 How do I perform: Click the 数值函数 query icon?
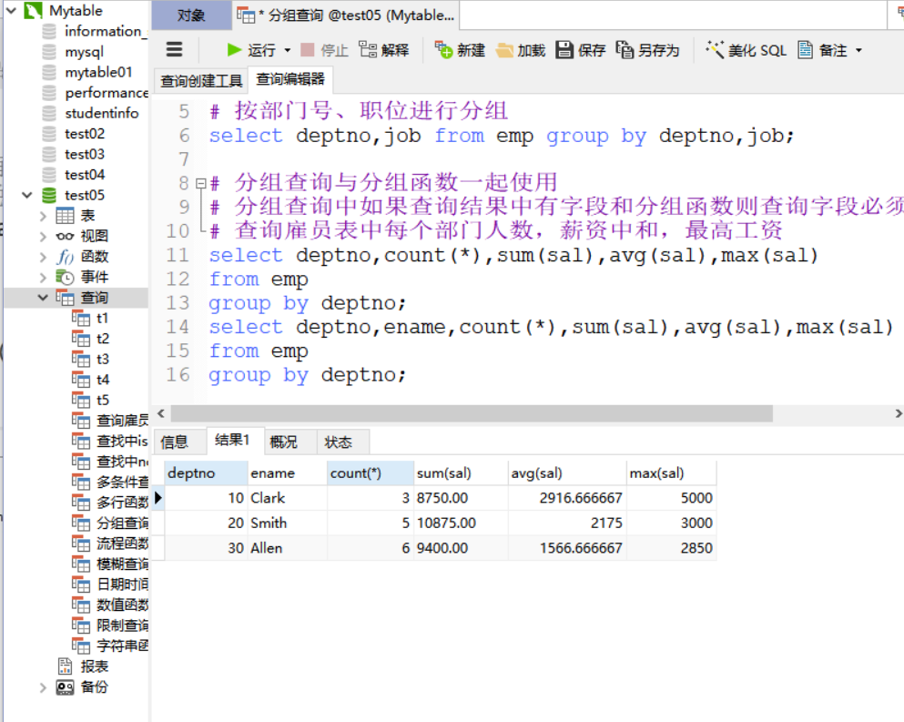click(x=81, y=605)
